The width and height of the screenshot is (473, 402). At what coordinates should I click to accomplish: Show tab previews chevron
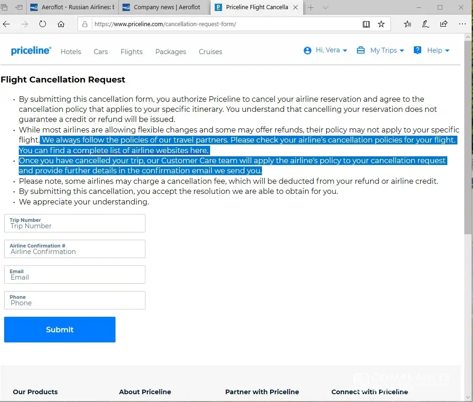[325, 7]
